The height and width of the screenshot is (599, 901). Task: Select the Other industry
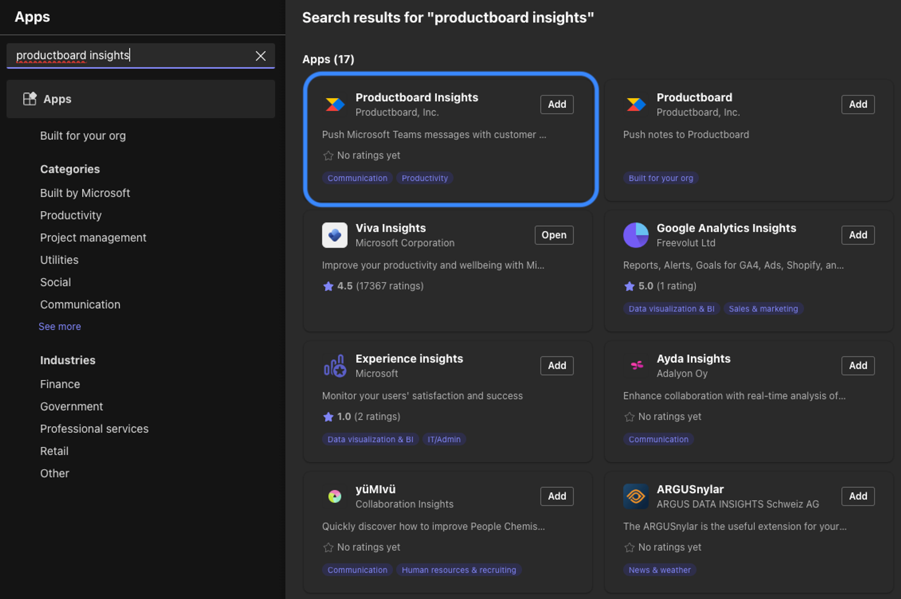tap(55, 473)
